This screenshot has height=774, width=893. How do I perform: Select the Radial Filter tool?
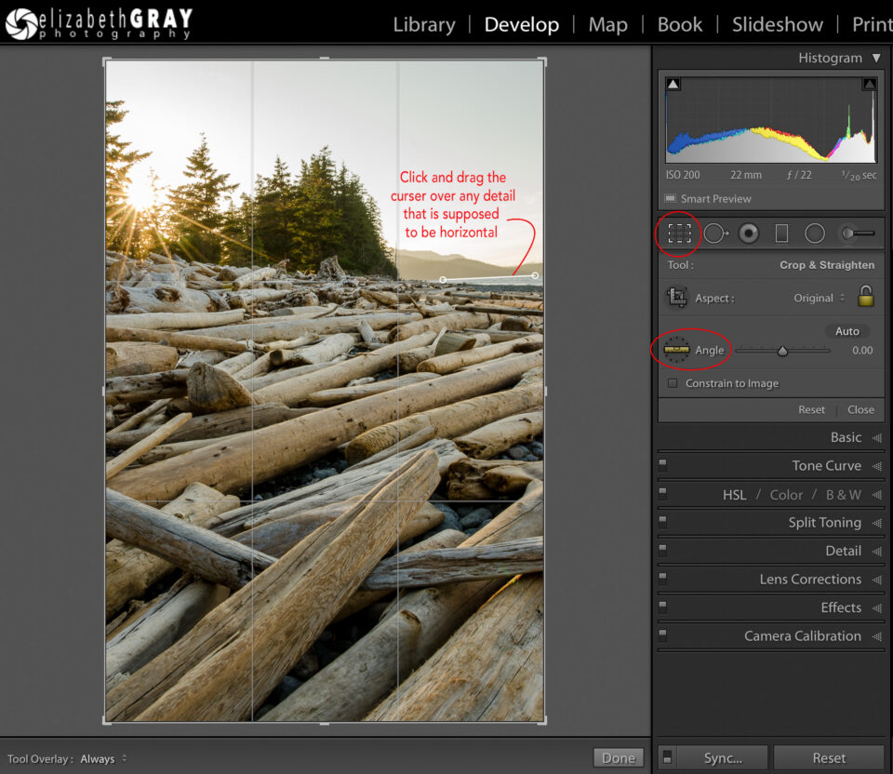(x=815, y=234)
